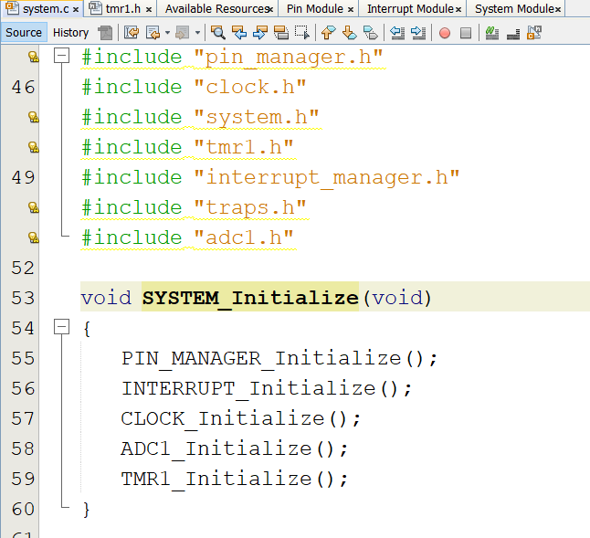Click warning bulb beside adc1.h include
This screenshot has height=538, width=590.
coord(34,237)
